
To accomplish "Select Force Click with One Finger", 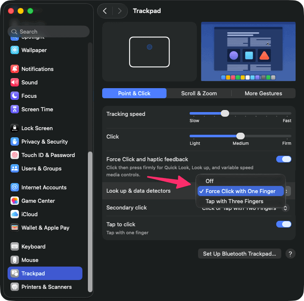I will [241, 191].
